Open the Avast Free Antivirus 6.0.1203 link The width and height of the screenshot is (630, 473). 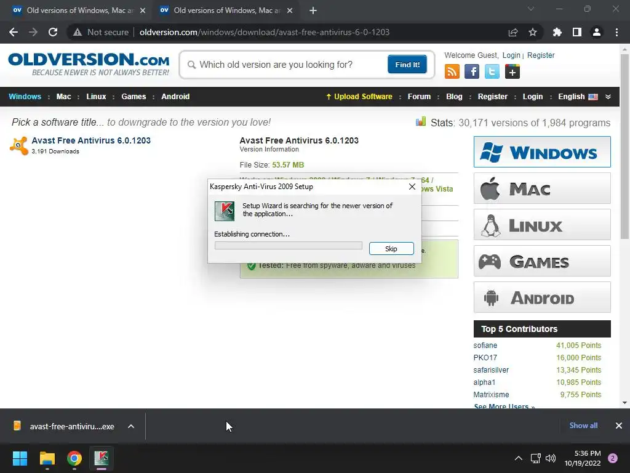pos(91,140)
